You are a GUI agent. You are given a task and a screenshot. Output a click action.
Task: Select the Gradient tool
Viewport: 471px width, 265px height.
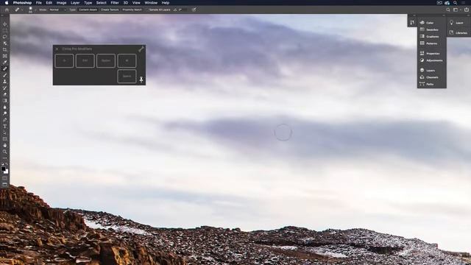[5, 101]
